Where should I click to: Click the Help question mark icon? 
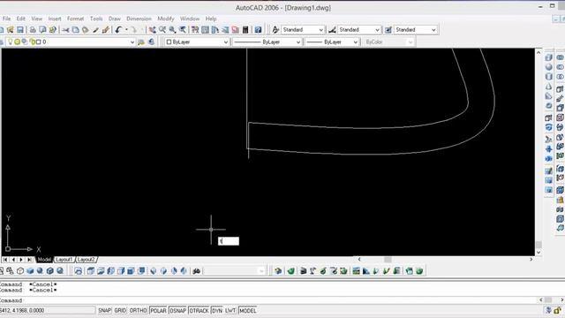(x=258, y=29)
